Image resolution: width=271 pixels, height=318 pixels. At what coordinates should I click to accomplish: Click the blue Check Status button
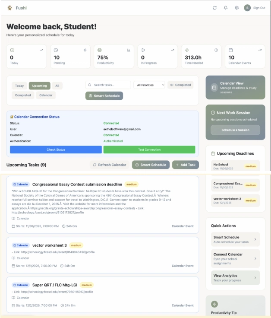56,149
